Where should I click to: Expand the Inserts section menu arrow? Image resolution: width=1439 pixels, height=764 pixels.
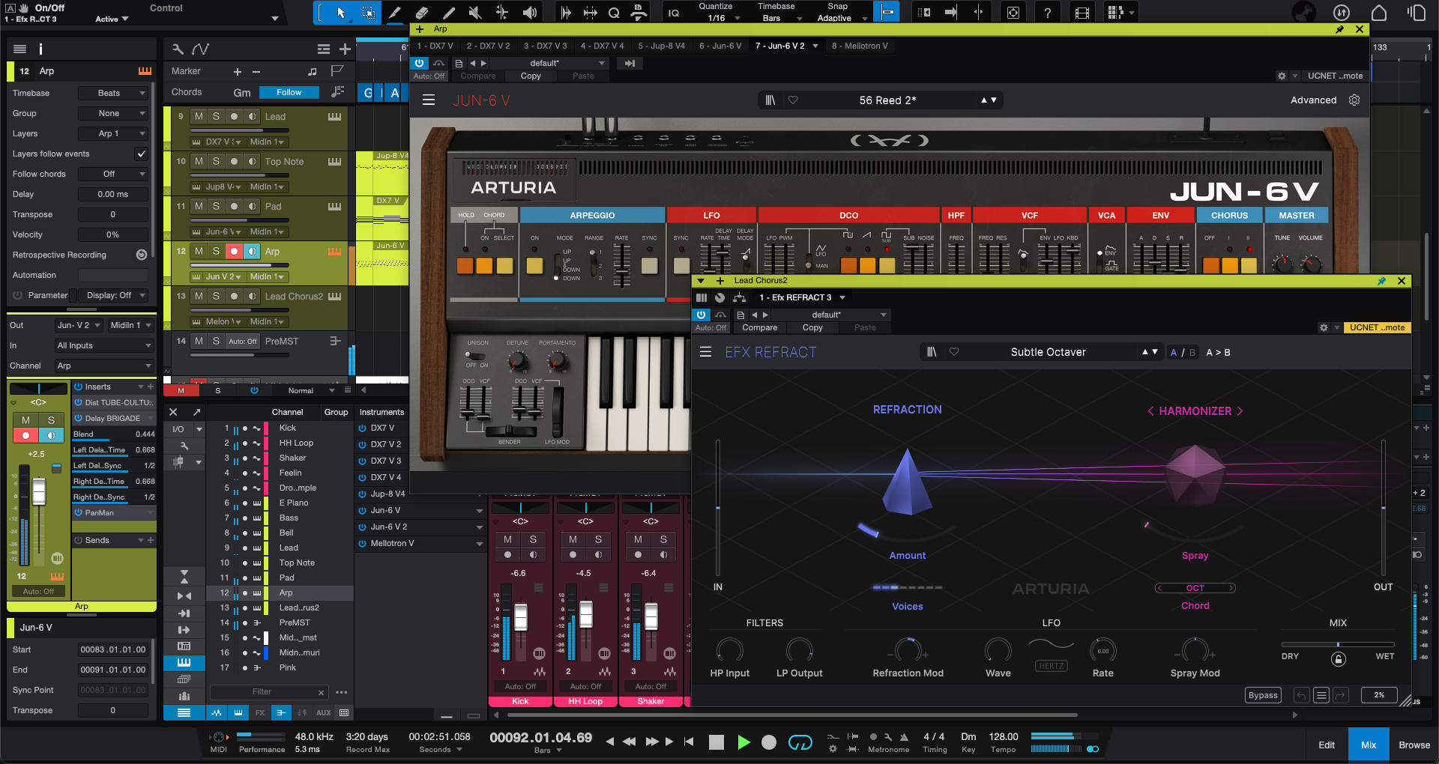pos(140,386)
